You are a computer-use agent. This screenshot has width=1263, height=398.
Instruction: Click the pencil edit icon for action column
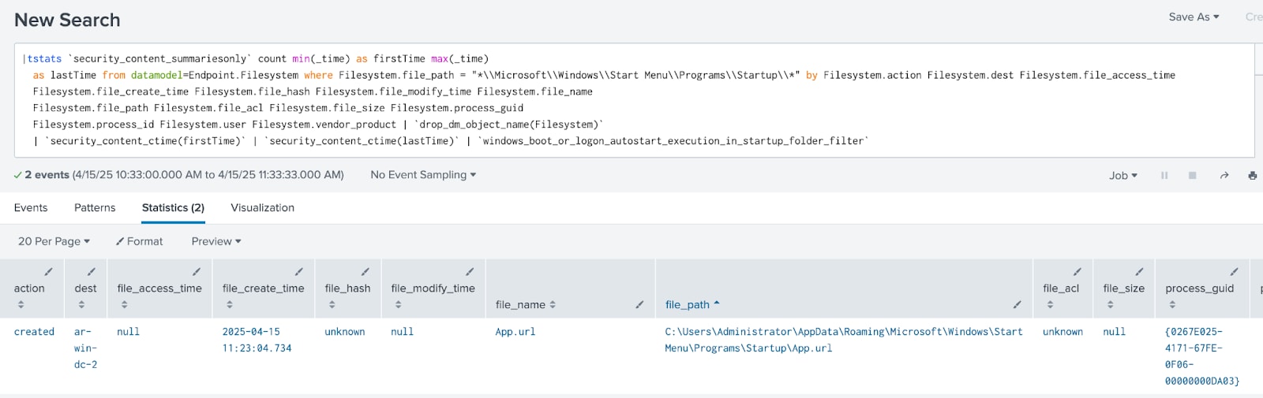pyautogui.click(x=48, y=272)
